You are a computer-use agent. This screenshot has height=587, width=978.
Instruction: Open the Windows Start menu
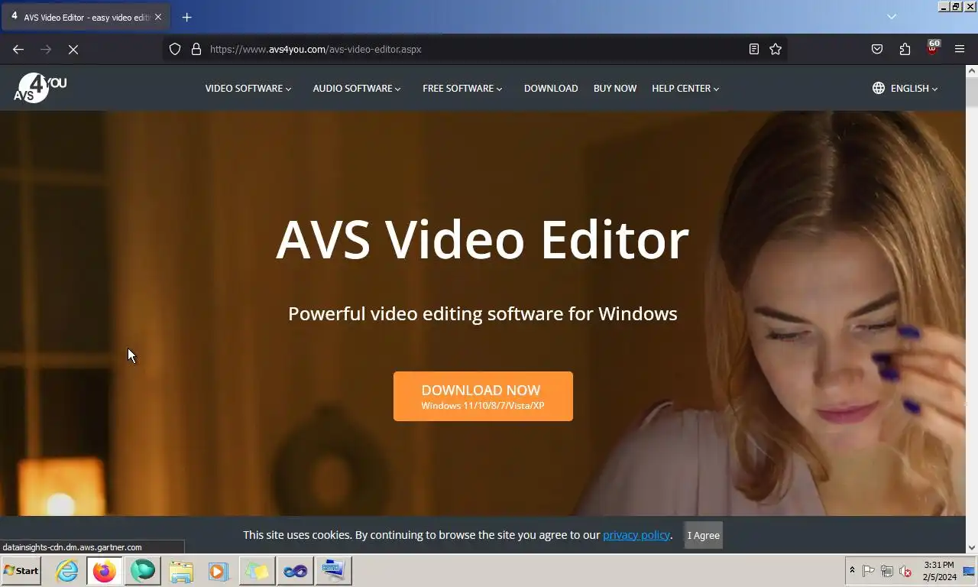[x=21, y=571]
